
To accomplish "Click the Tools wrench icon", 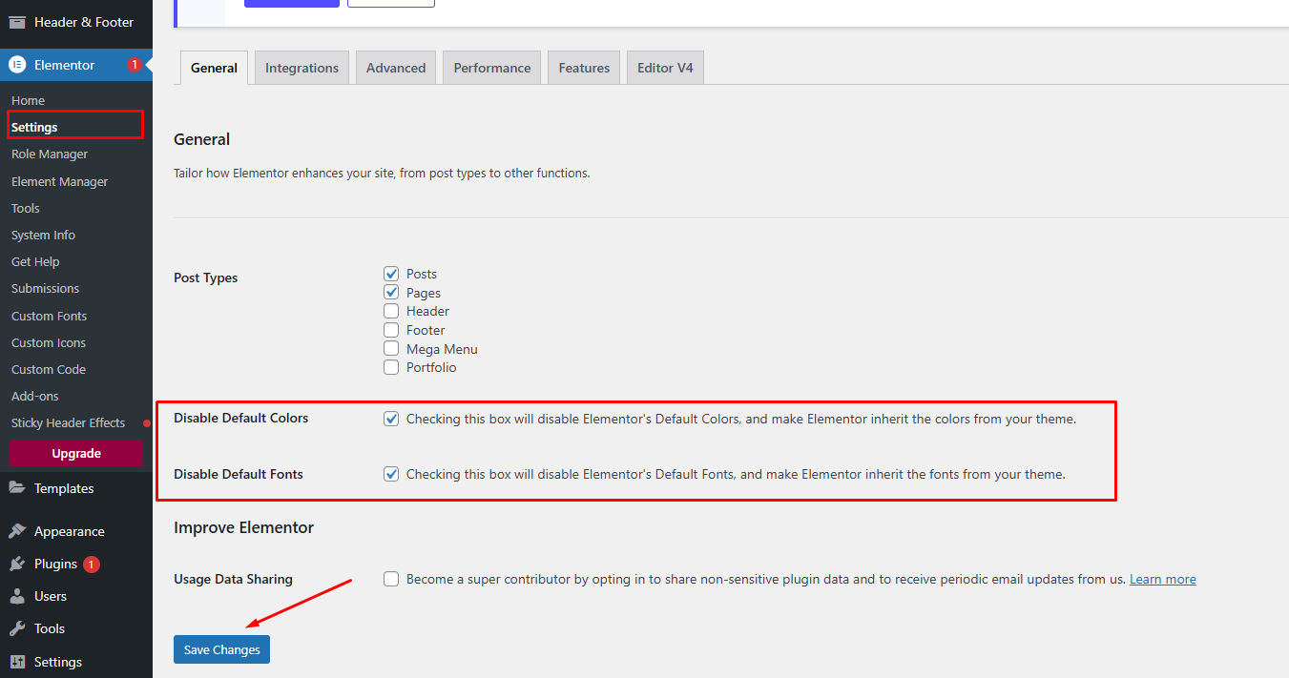I will [x=17, y=628].
